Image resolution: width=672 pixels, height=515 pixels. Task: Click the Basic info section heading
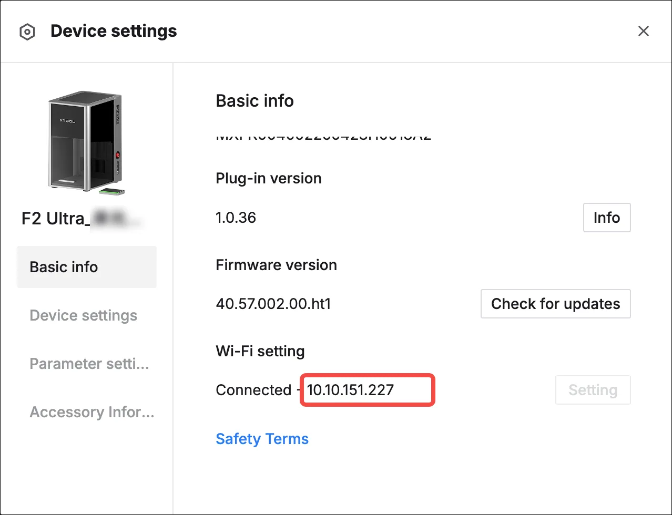tap(254, 101)
